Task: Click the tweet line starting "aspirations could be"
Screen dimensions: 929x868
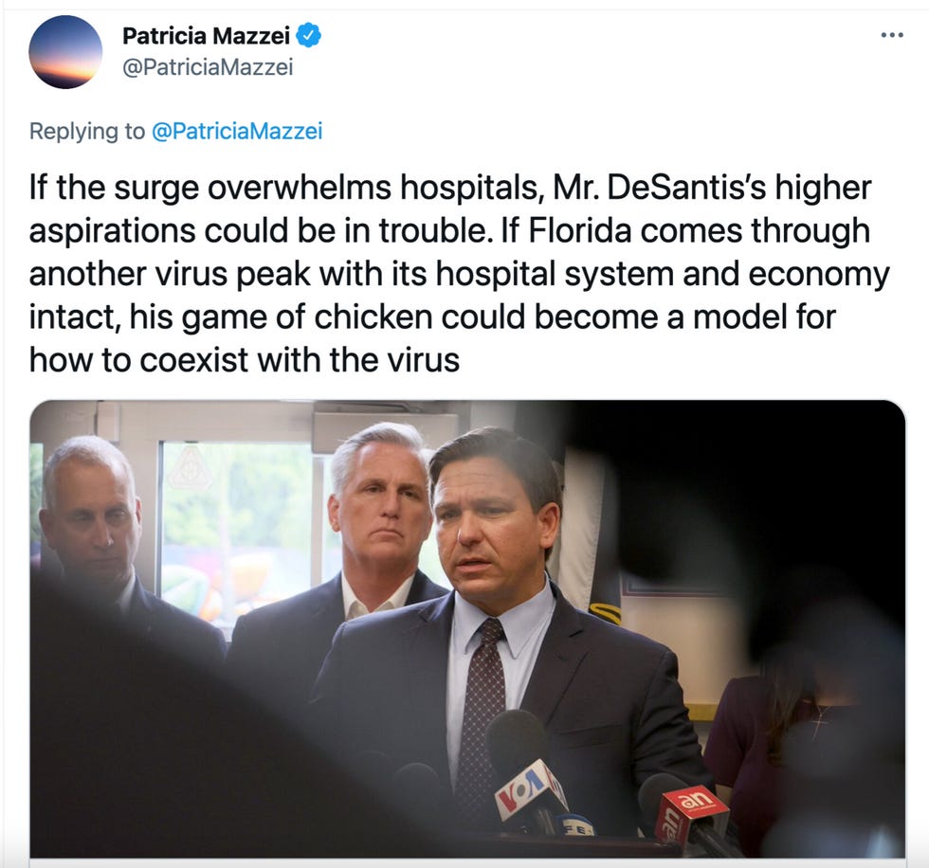Action: [449, 231]
